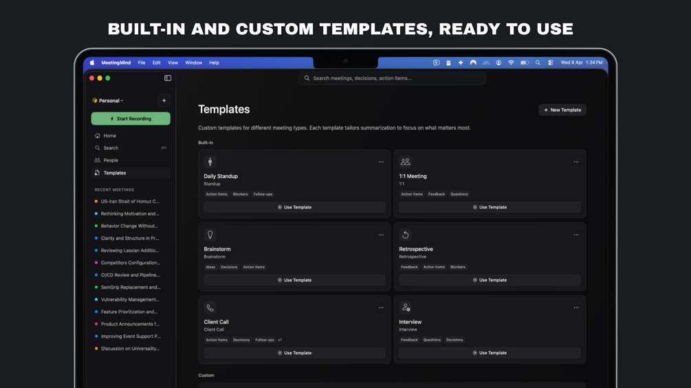691x388 pixels.
Task: Click the Home house icon
Action: [x=98, y=135]
